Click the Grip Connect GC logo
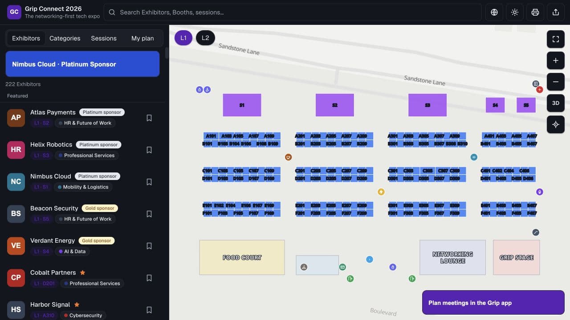This screenshot has height=320, width=570. (x=14, y=12)
